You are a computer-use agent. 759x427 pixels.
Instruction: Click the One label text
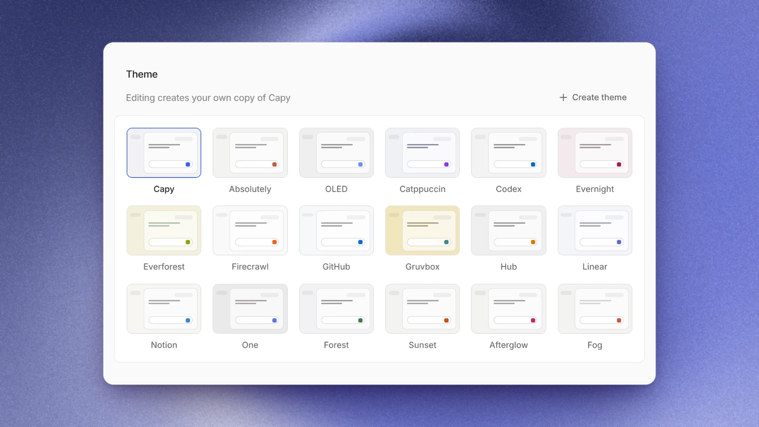[250, 345]
